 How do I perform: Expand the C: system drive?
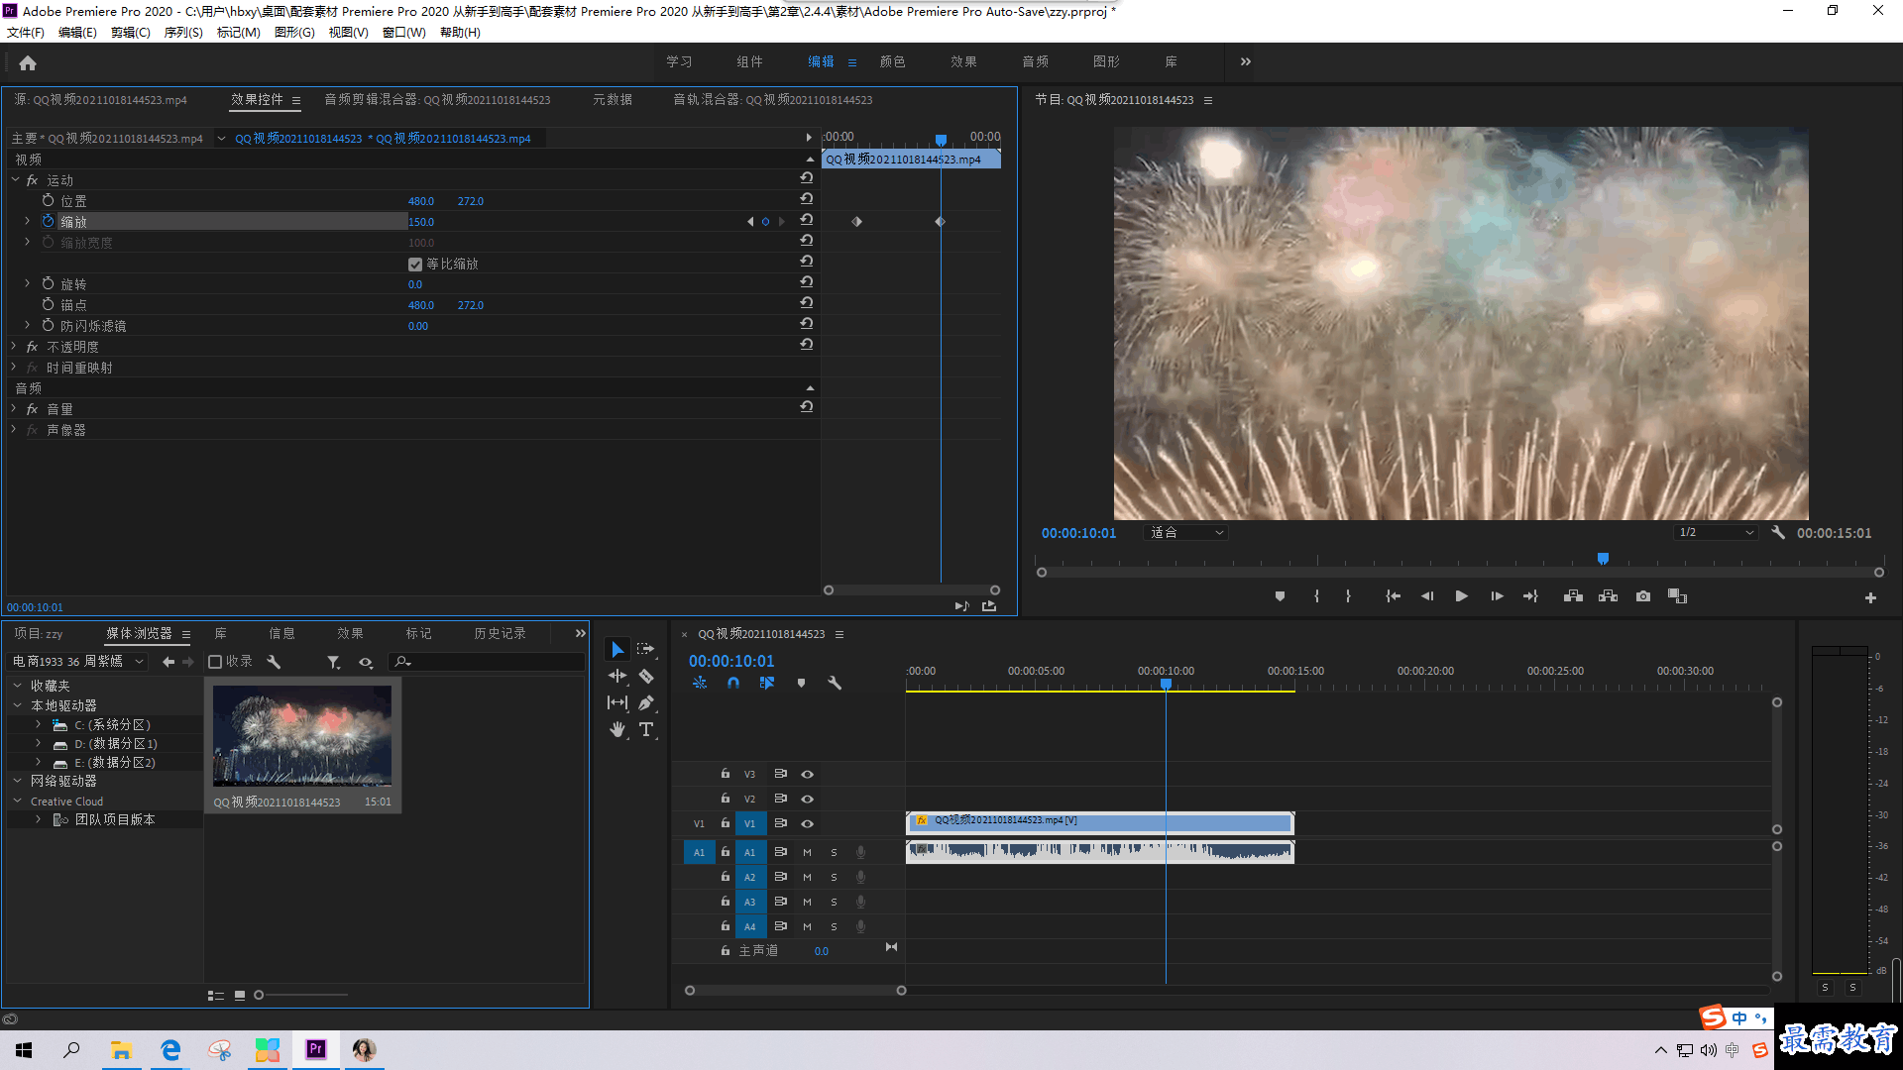point(38,725)
